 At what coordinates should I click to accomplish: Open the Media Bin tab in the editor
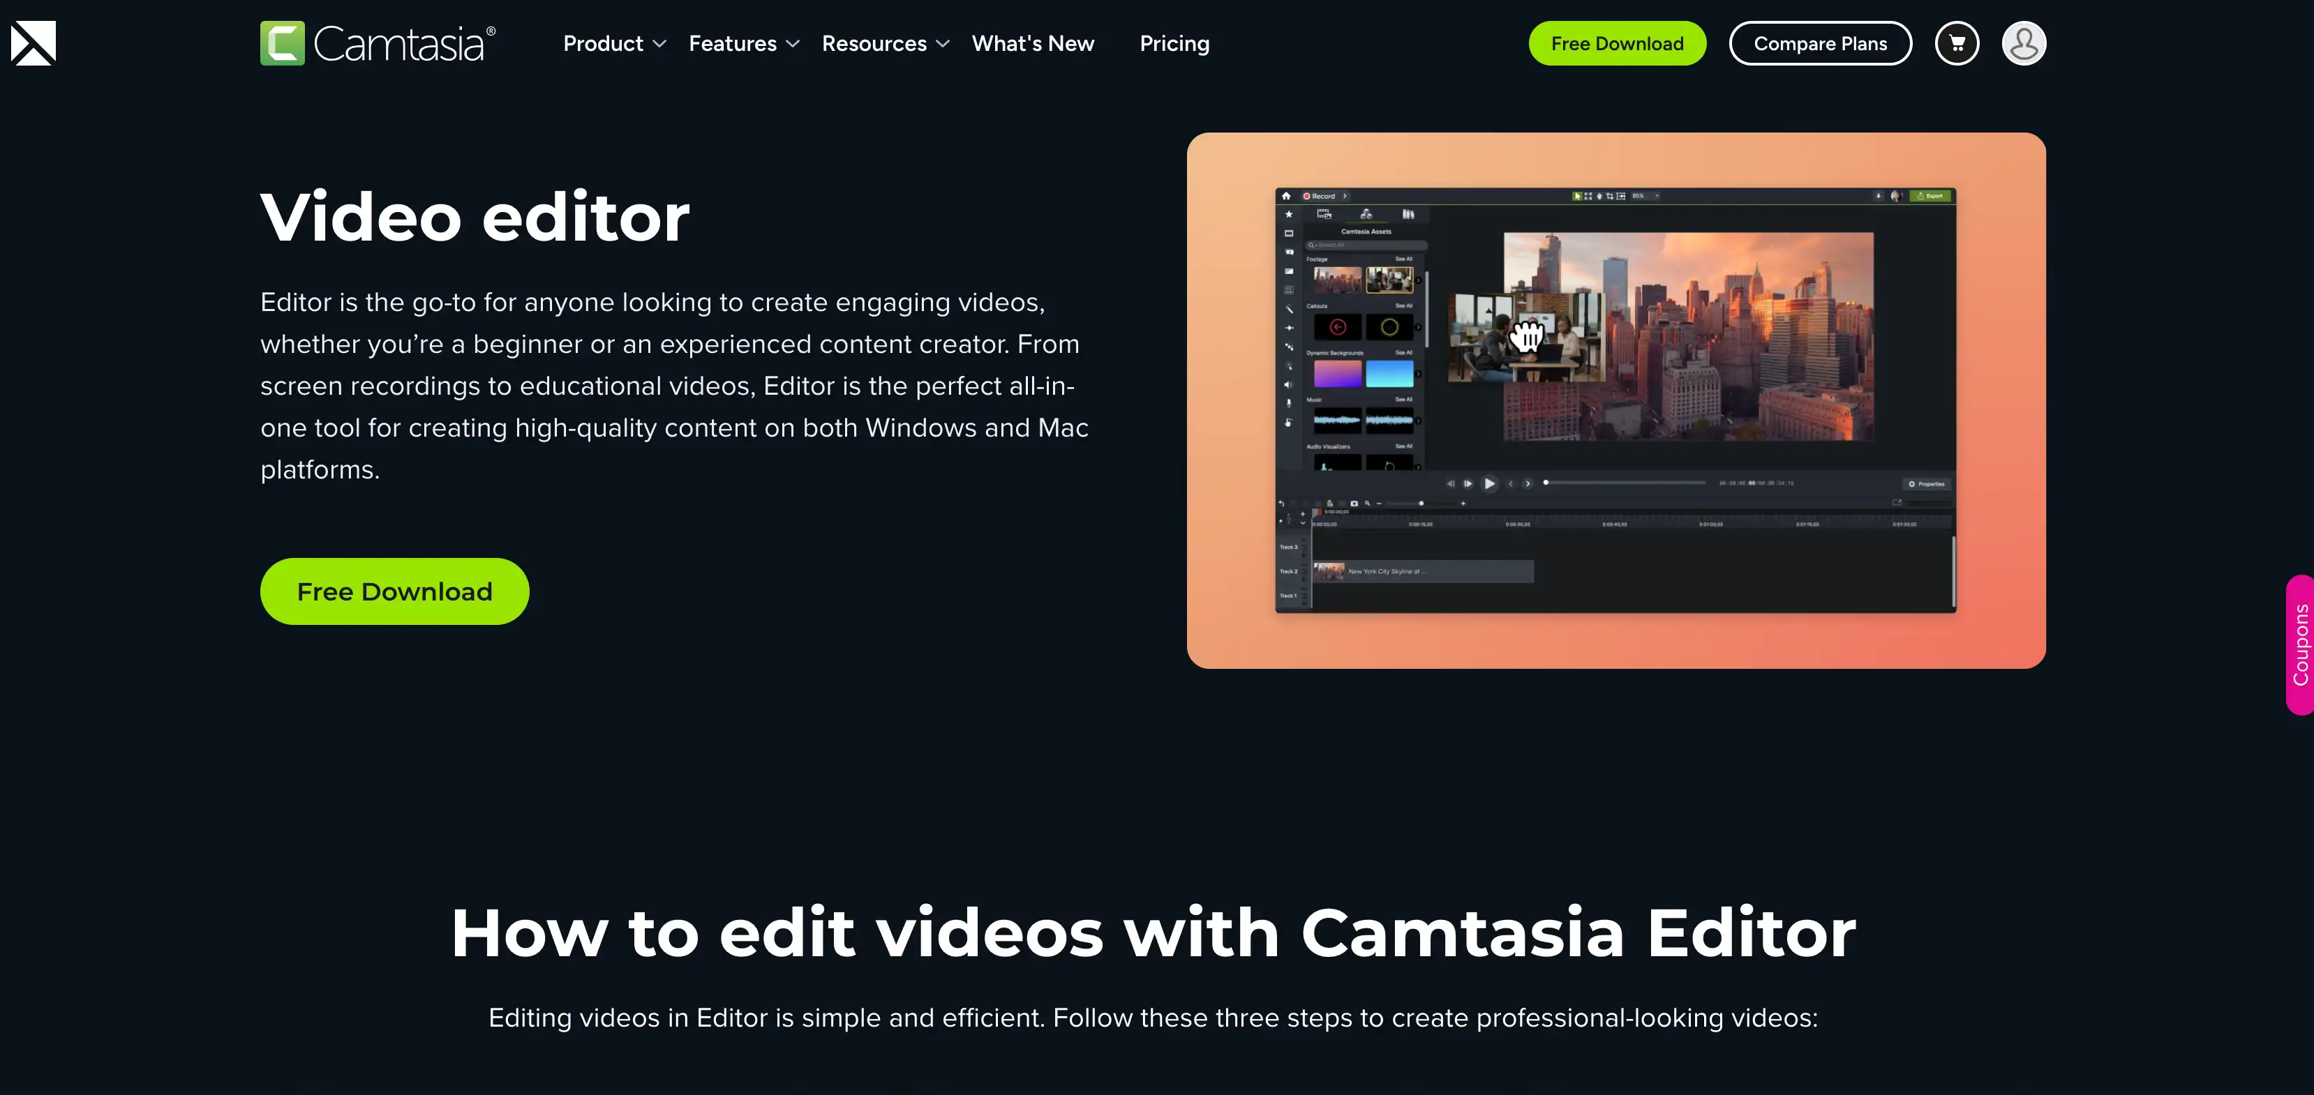(x=1325, y=215)
